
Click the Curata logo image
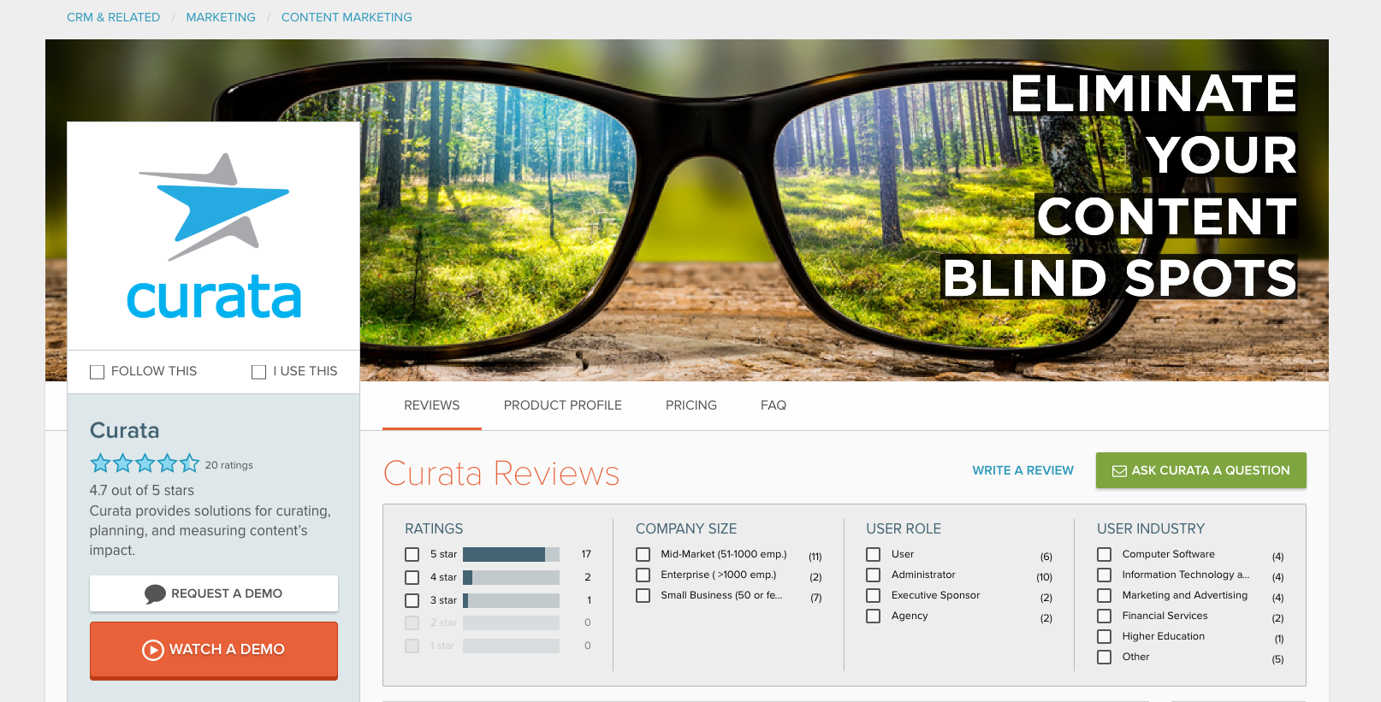(x=214, y=236)
